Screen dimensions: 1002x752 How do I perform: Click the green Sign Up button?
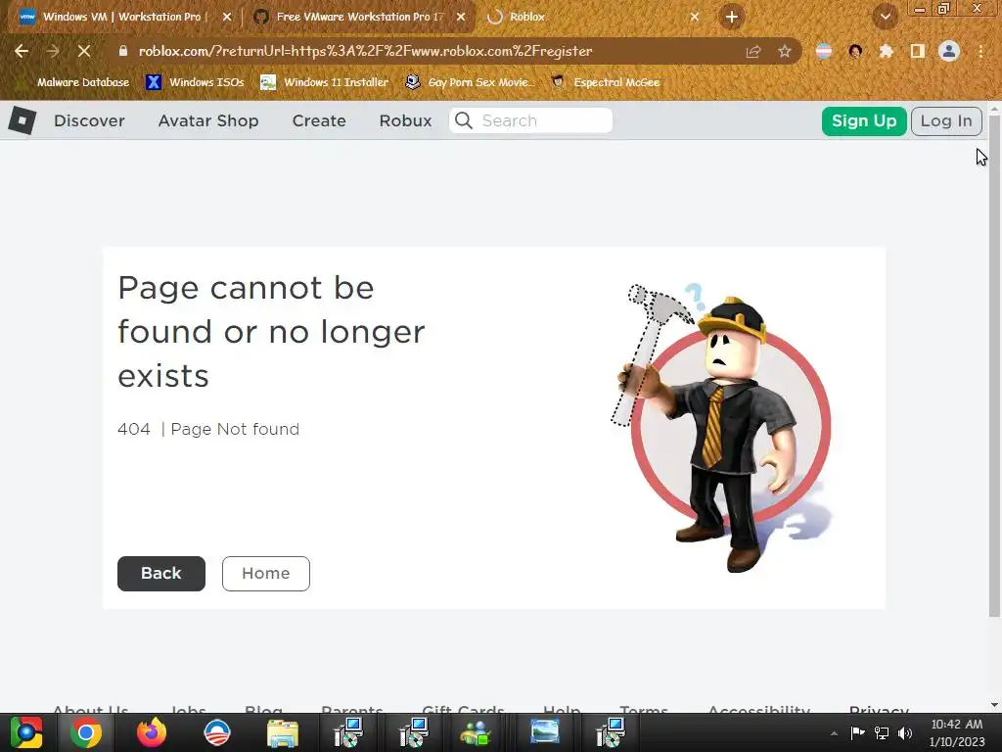coord(864,121)
